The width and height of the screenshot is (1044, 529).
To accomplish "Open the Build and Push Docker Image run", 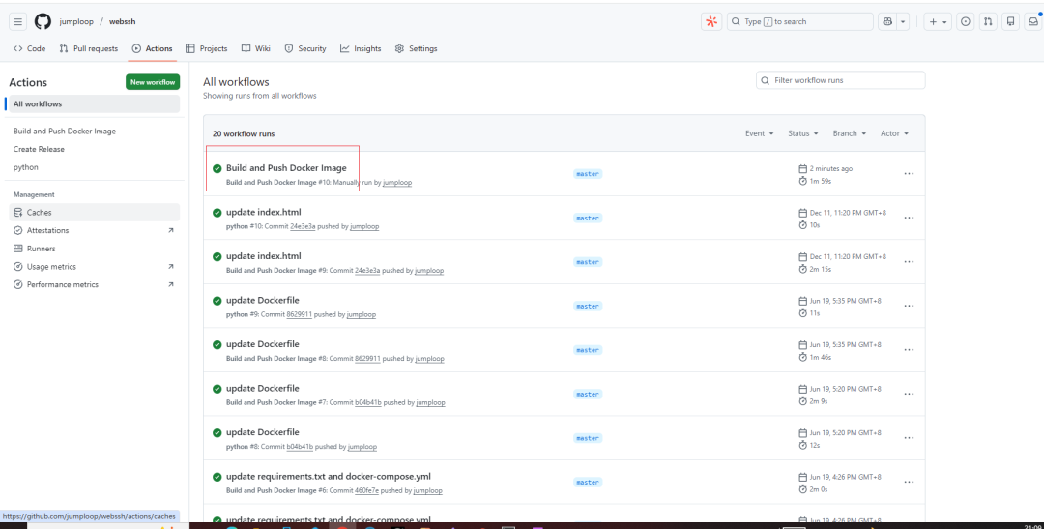I will 286,168.
